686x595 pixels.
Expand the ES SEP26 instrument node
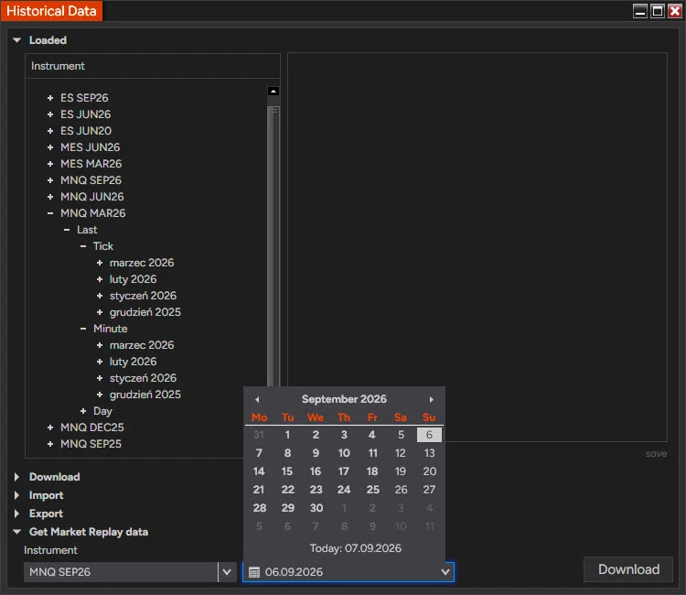click(x=50, y=98)
